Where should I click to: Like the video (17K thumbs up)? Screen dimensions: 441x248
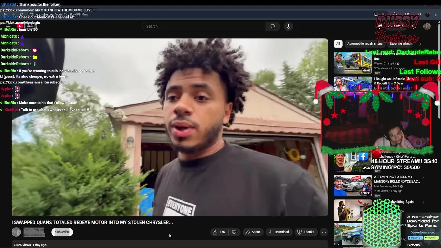pos(219,232)
